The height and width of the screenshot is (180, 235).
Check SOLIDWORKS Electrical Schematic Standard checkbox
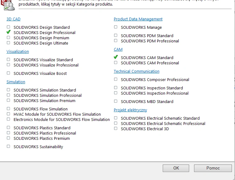pyautogui.click(x=116, y=118)
